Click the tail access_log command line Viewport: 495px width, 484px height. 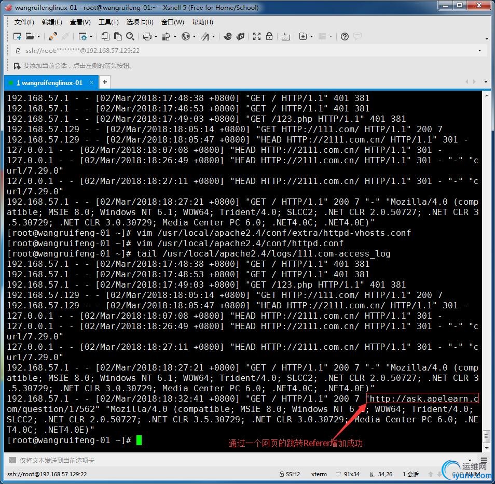click(x=199, y=253)
